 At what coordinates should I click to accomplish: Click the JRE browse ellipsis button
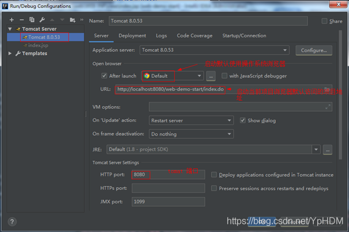pyautogui.click(x=328, y=150)
